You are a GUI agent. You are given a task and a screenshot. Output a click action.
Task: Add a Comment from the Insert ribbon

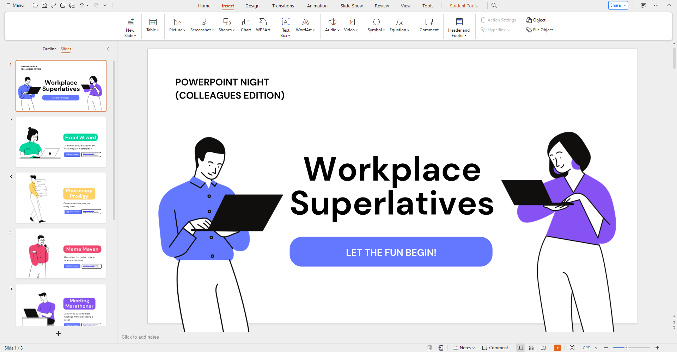point(429,25)
